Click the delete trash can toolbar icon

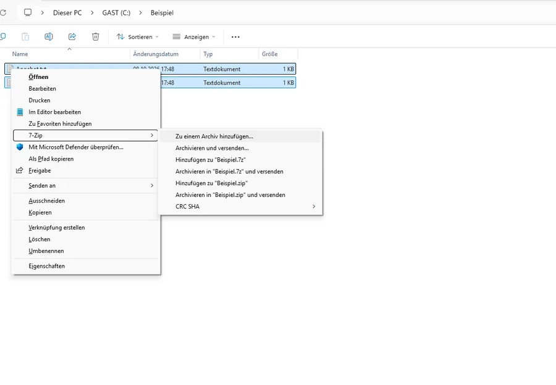(95, 37)
